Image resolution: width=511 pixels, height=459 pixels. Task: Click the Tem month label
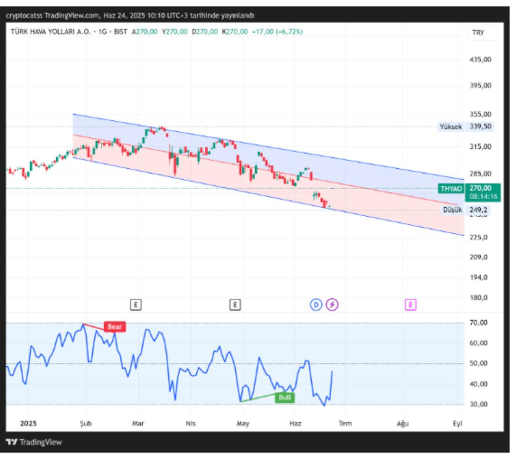point(345,424)
